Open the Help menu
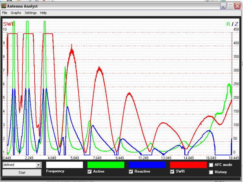 [x=43, y=13]
